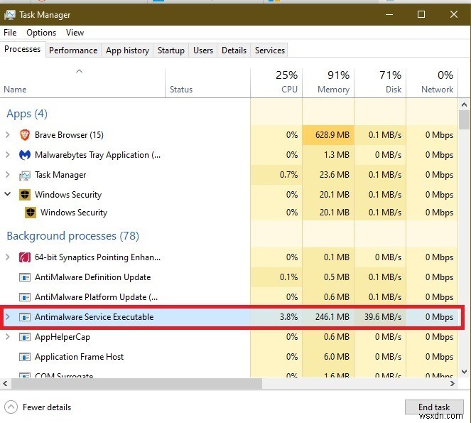
Task: Open the Options menu
Action: coord(41,33)
